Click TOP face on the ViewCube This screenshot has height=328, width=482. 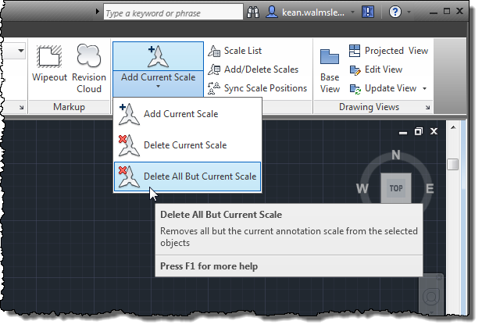pyautogui.click(x=396, y=188)
